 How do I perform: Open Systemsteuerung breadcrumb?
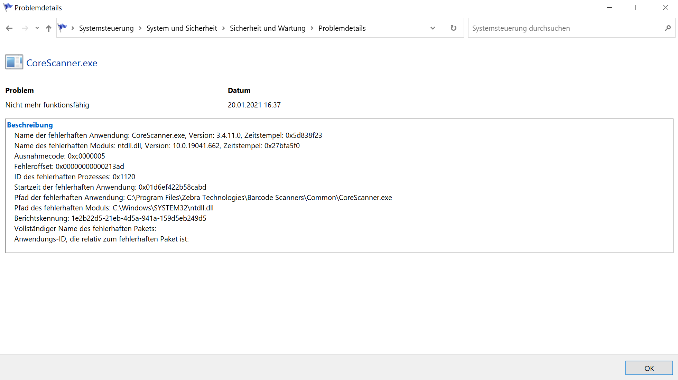pos(106,28)
